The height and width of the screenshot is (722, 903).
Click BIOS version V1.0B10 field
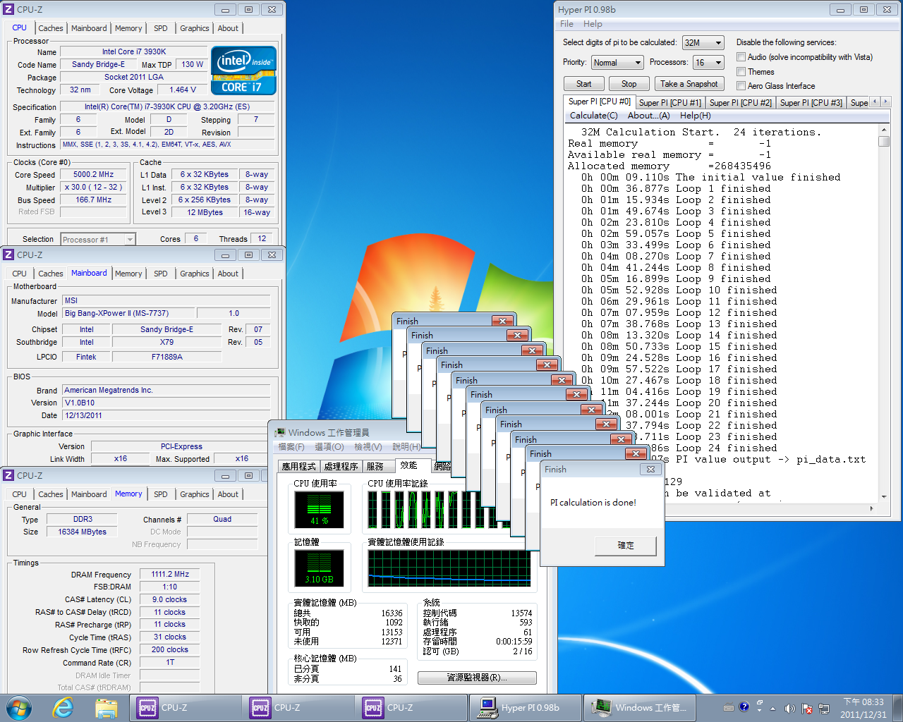(x=166, y=403)
